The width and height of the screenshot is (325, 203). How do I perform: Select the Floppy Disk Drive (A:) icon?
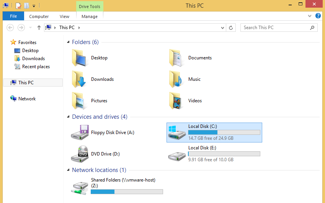tap(80, 132)
